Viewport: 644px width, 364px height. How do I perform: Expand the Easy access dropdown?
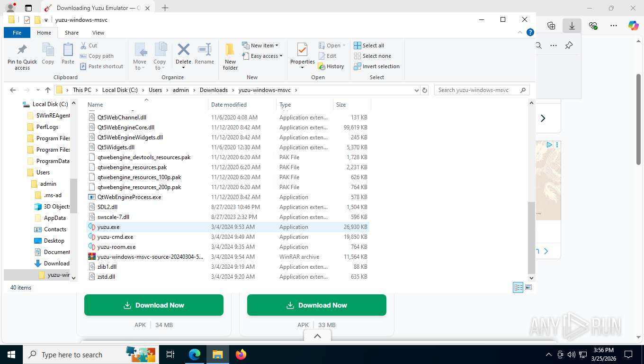(x=262, y=56)
